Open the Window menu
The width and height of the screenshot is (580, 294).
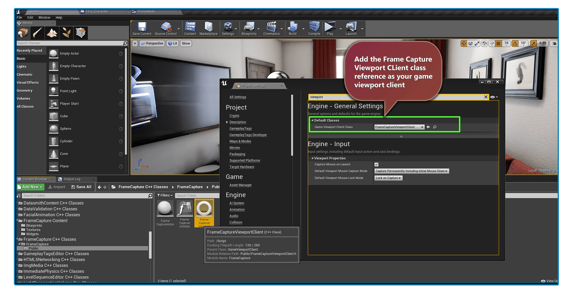click(44, 18)
